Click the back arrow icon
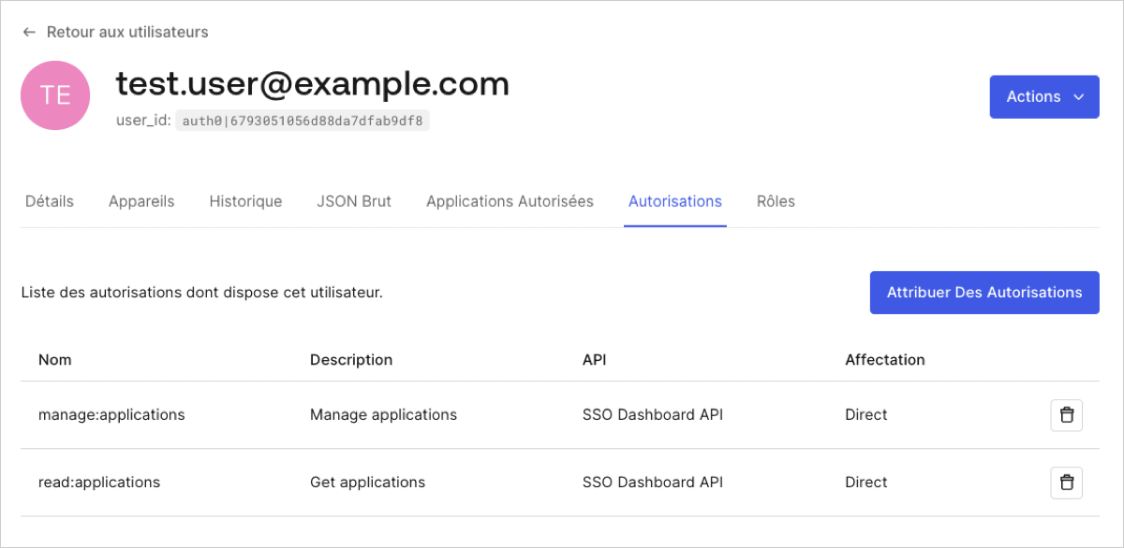 click(28, 31)
